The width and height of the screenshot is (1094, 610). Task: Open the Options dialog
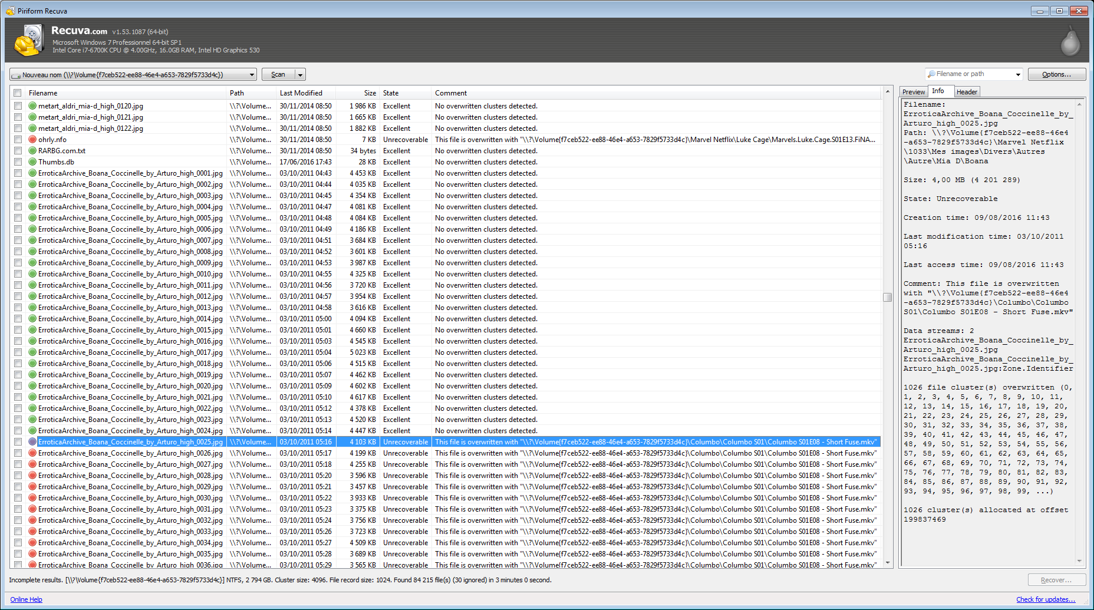tap(1057, 74)
